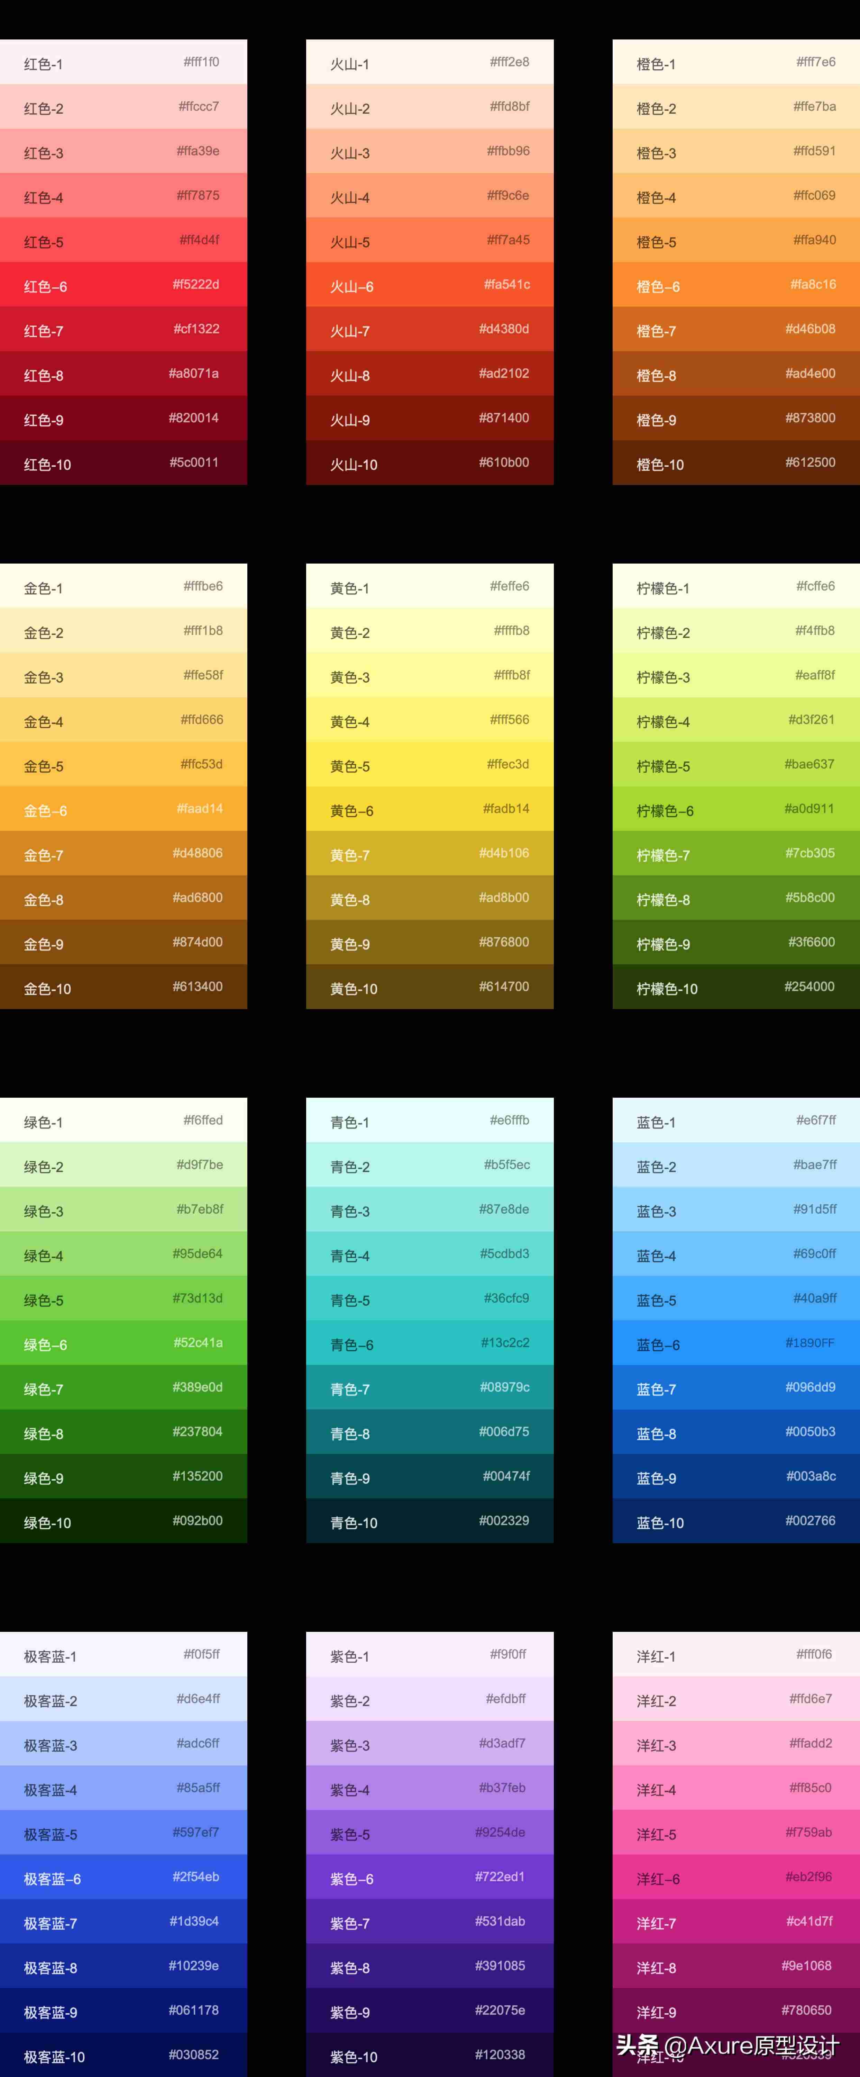The width and height of the screenshot is (860, 2077).
Task: Click the 极客蓝-7 swatch #1d39c4
Action: [123, 1921]
